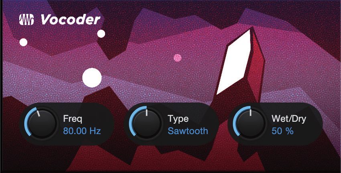Click the Wet/Dry knob

pyautogui.click(x=250, y=124)
